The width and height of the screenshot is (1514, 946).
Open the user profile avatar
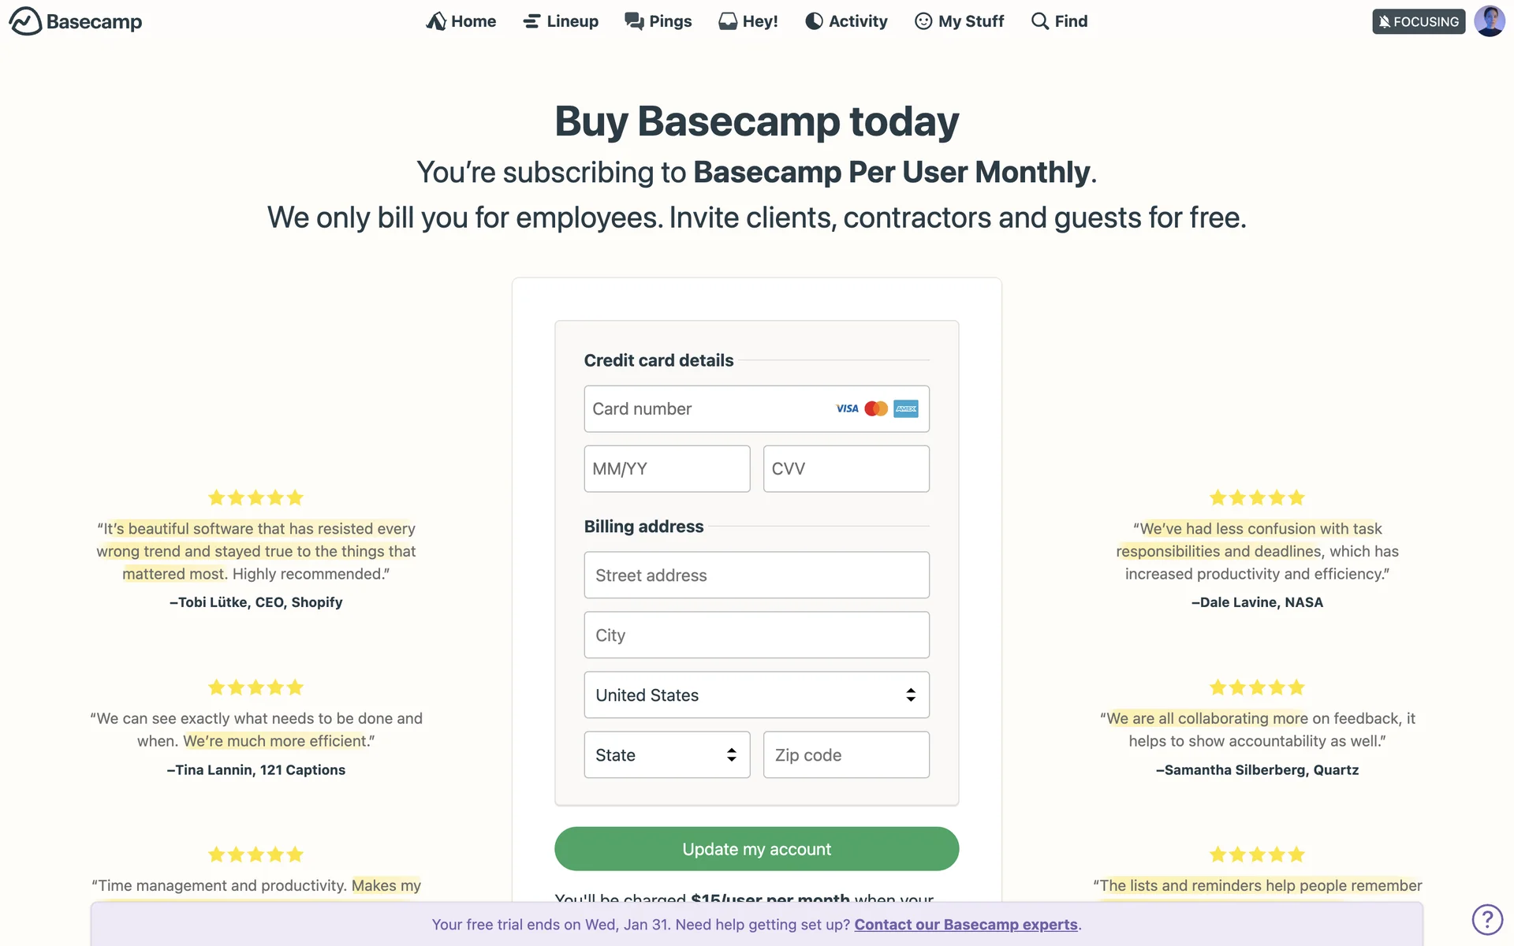(x=1489, y=21)
